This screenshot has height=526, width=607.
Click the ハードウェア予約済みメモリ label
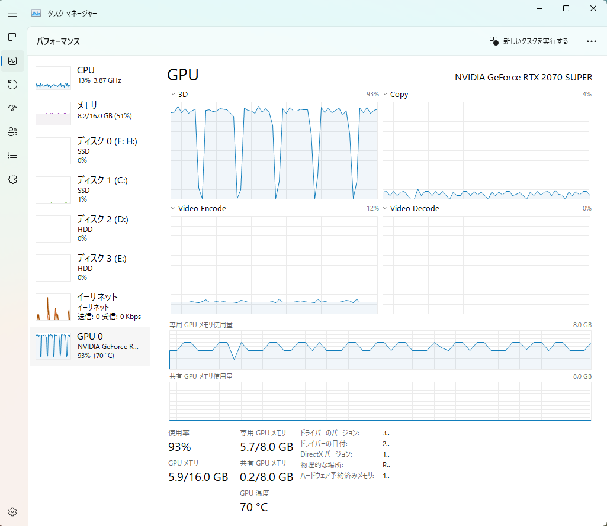pos(337,475)
